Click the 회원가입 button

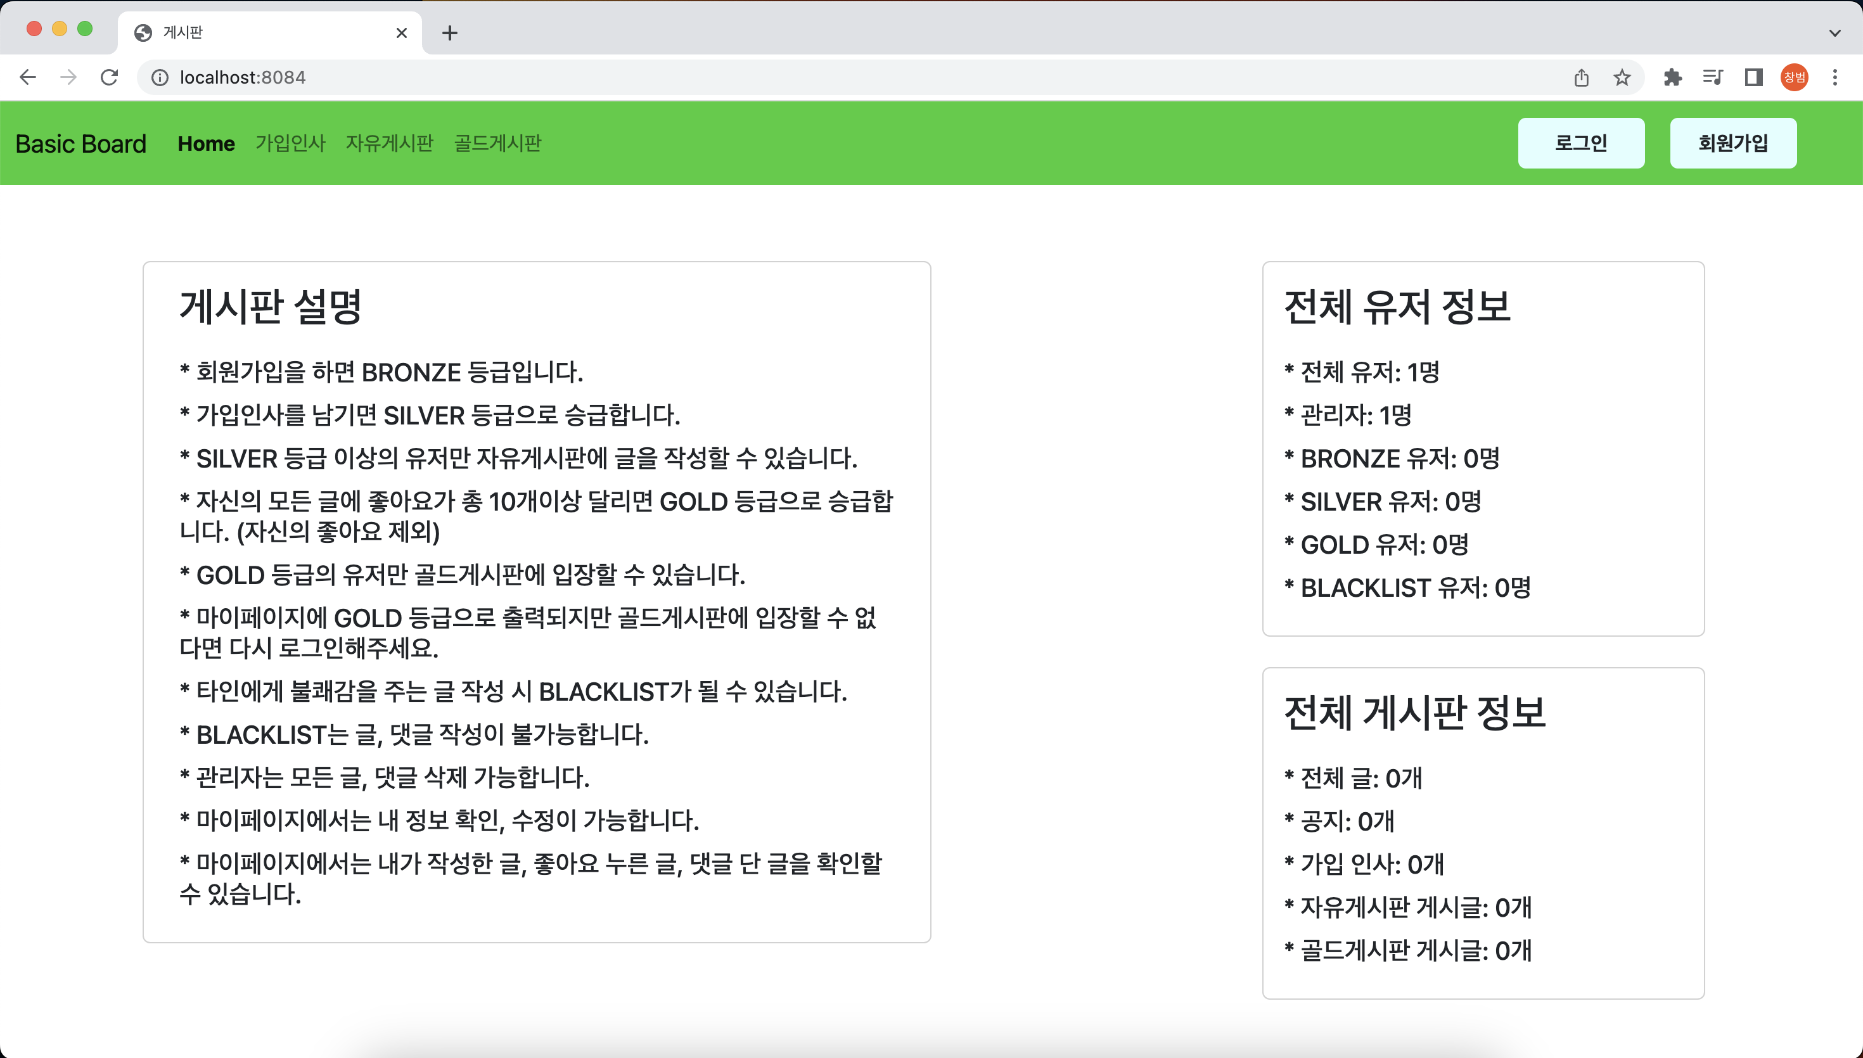click(1733, 143)
